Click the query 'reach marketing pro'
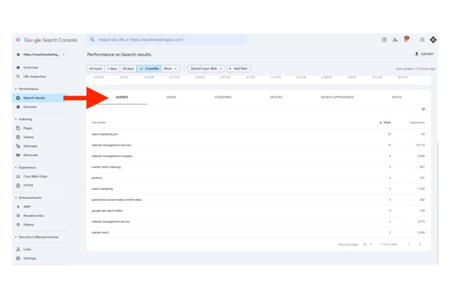This screenshot has width=450, height=300. click(x=105, y=134)
